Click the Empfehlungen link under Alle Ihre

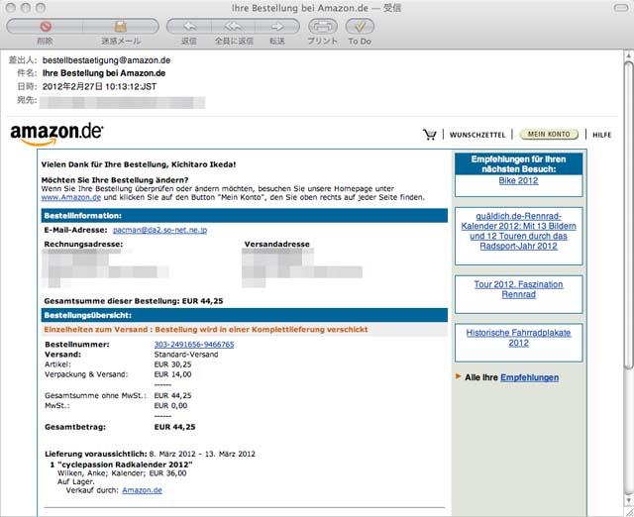tap(530, 377)
